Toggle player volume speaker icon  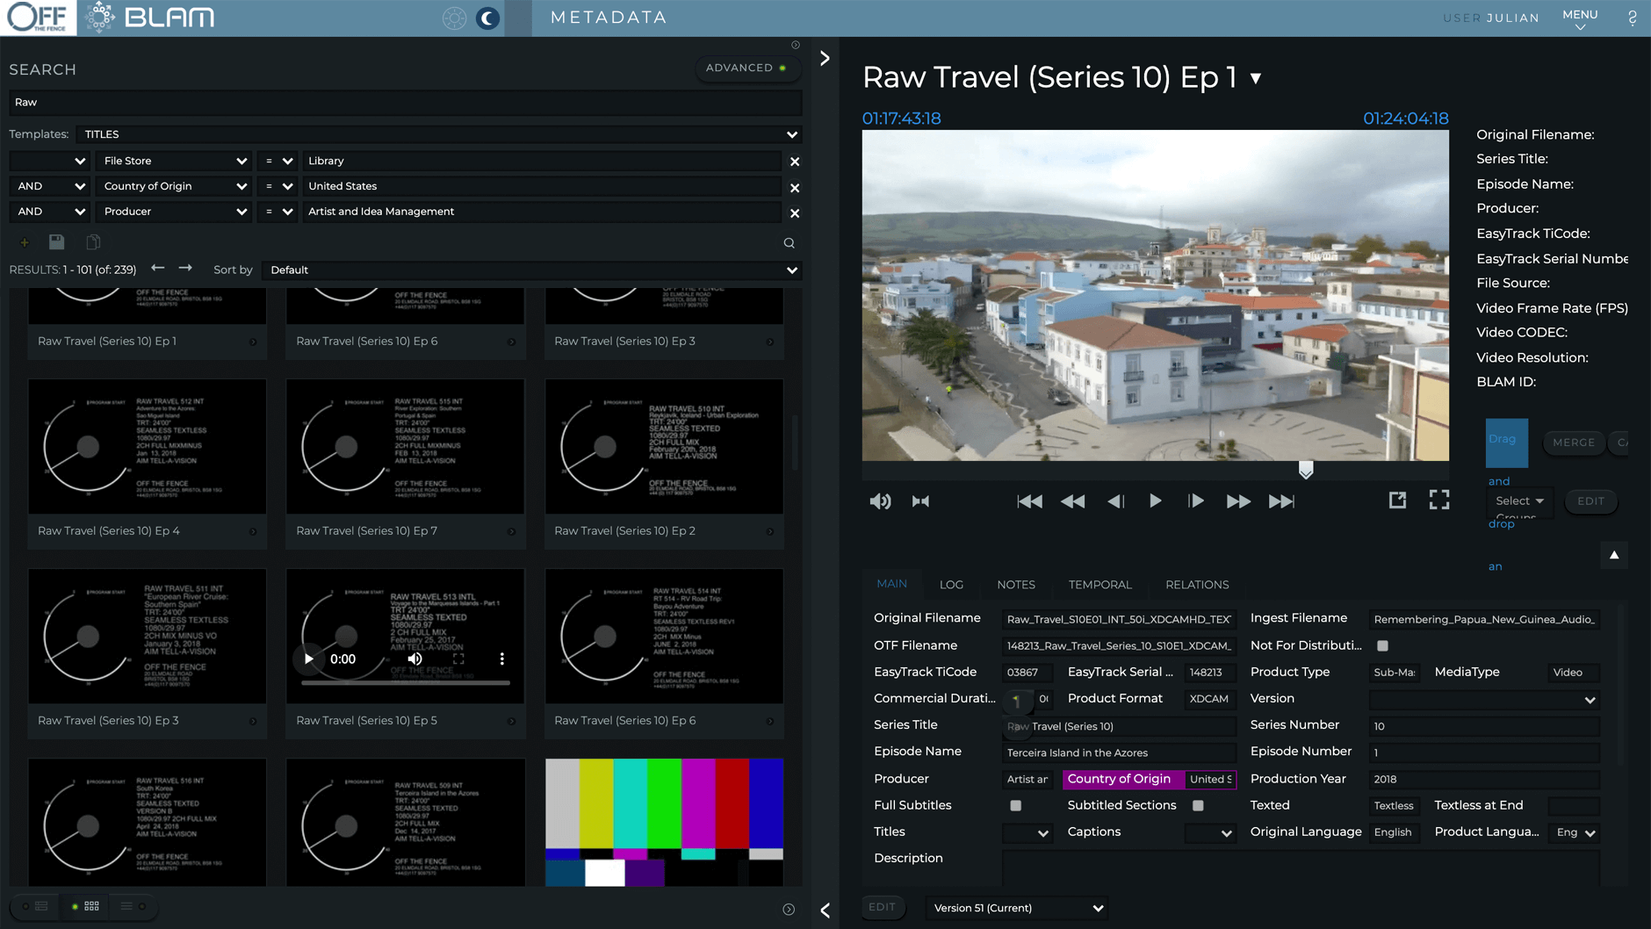click(x=880, y=501)
